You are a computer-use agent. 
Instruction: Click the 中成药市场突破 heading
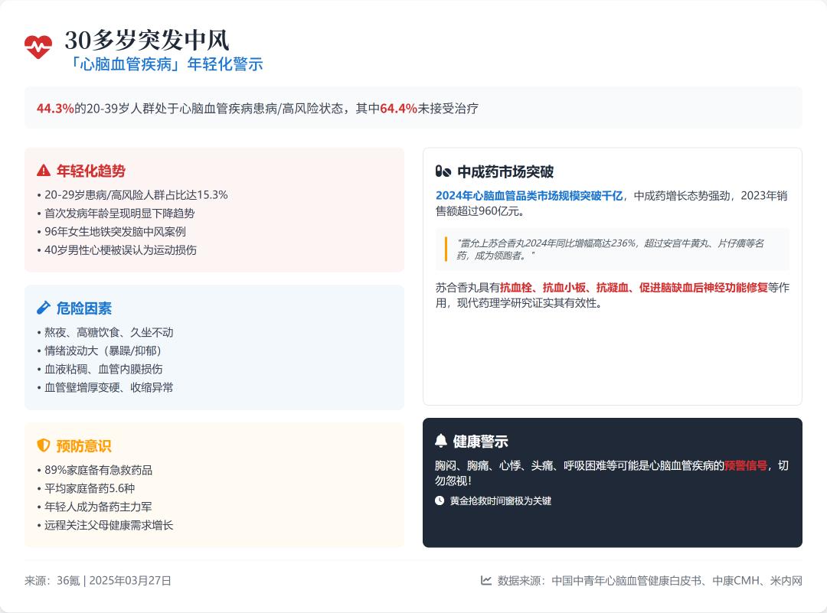505,172
